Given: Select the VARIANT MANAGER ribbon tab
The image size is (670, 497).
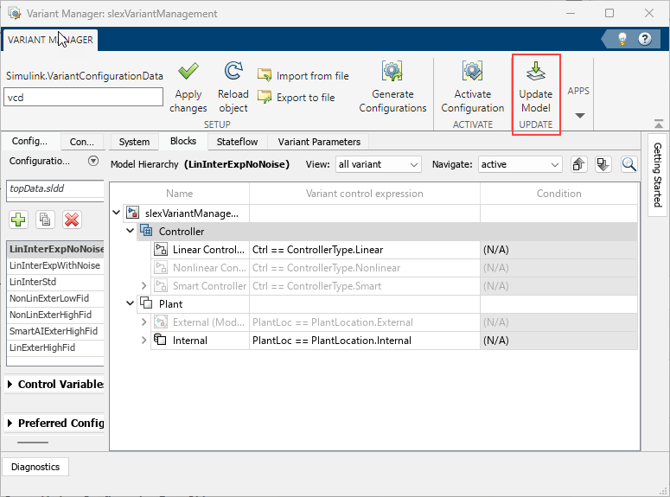Looking at the screenshot, I should tap(50, 40).
